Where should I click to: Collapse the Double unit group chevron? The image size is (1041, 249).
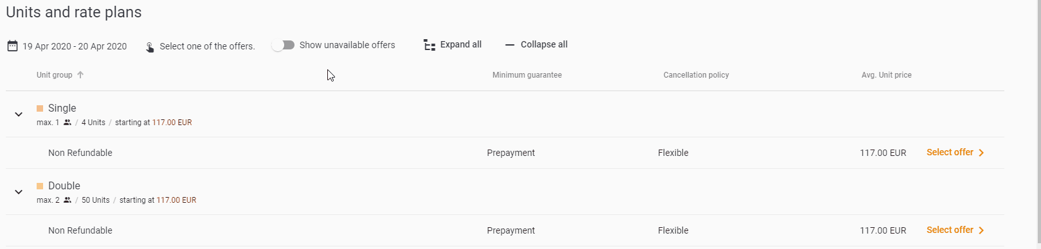pyautogui.click(x=19, y=192)
